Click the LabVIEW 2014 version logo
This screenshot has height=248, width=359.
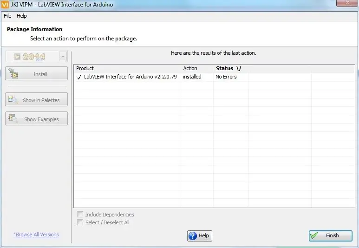[x=30, y=57]
